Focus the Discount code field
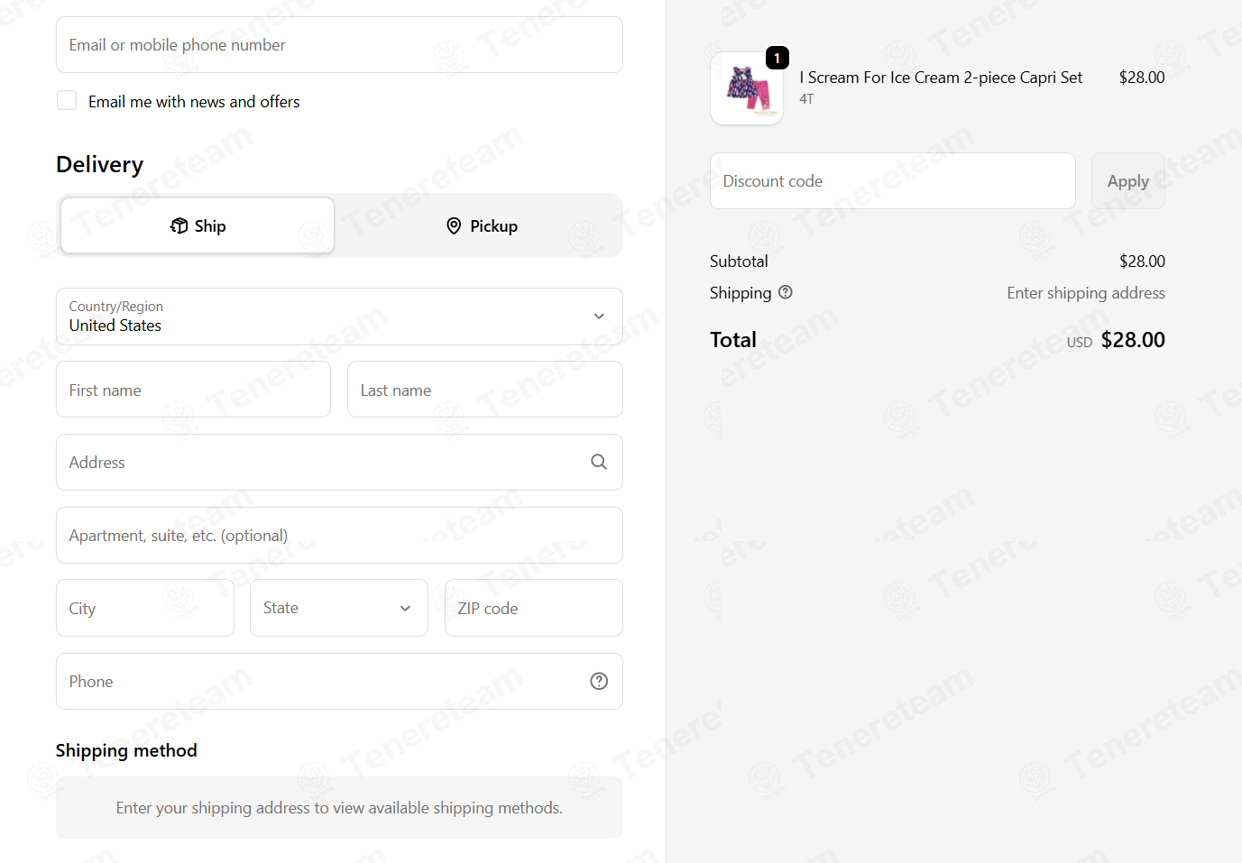This screenshot has height=863, width=1242. click(893, 181)
